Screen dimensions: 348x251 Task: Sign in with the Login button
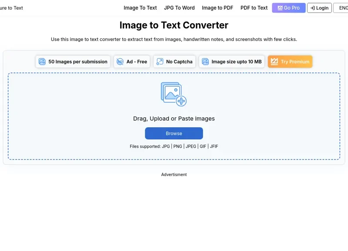click(x=319, y=7)
